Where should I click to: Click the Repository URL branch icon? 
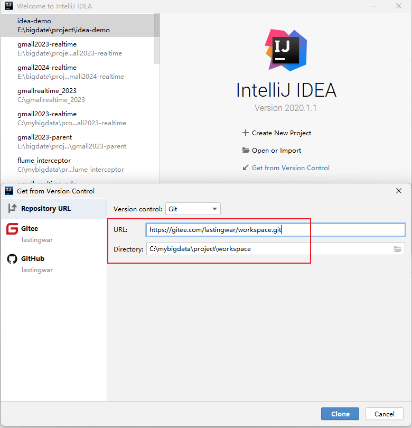click(12, 208)
